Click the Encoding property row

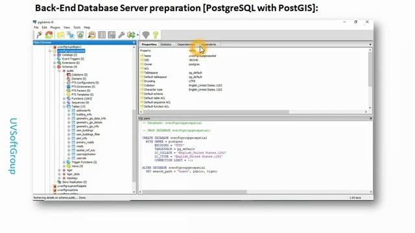point(254,81)
